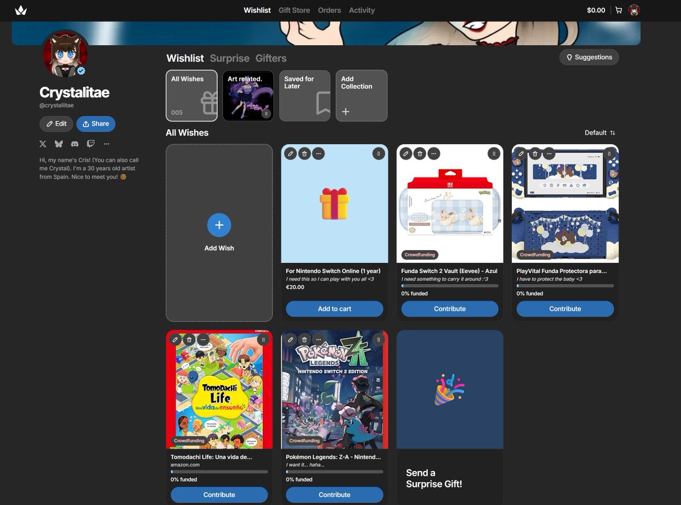The width and height of the screenshot is (681, 505).
Task: Open more options on the Tomodachi Life card
Action: click(203, 339)
